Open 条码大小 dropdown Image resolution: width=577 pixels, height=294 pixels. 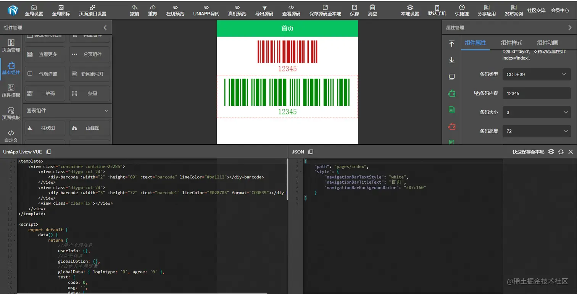click(537, 112)
